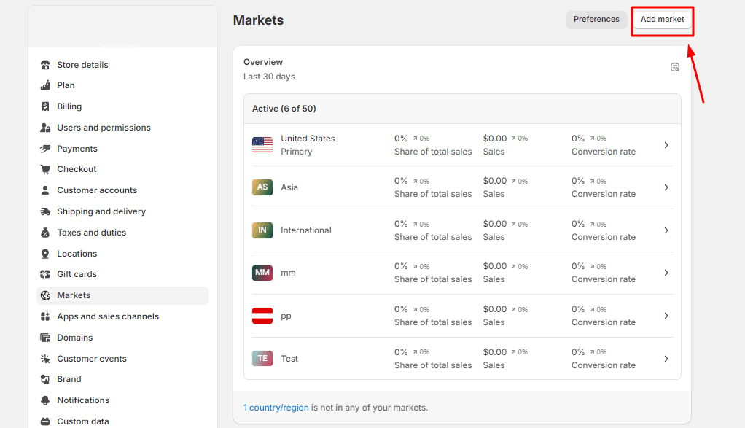Follow the 1 country/region link
The width and height of the screenshot is (745, 428).
[276, 408]
